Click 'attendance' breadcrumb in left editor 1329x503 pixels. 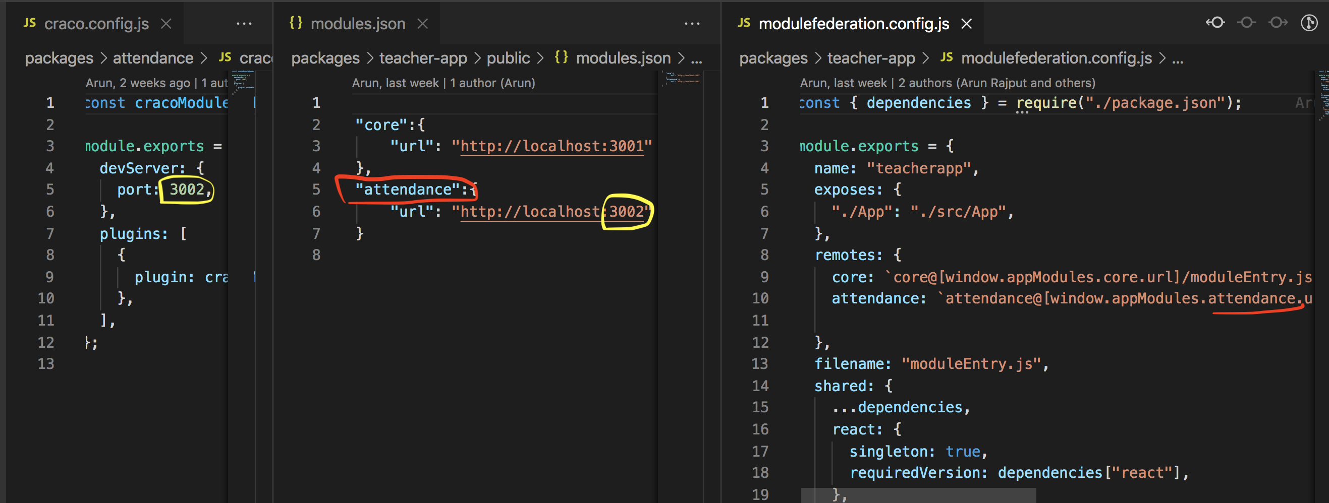(153, 58)
